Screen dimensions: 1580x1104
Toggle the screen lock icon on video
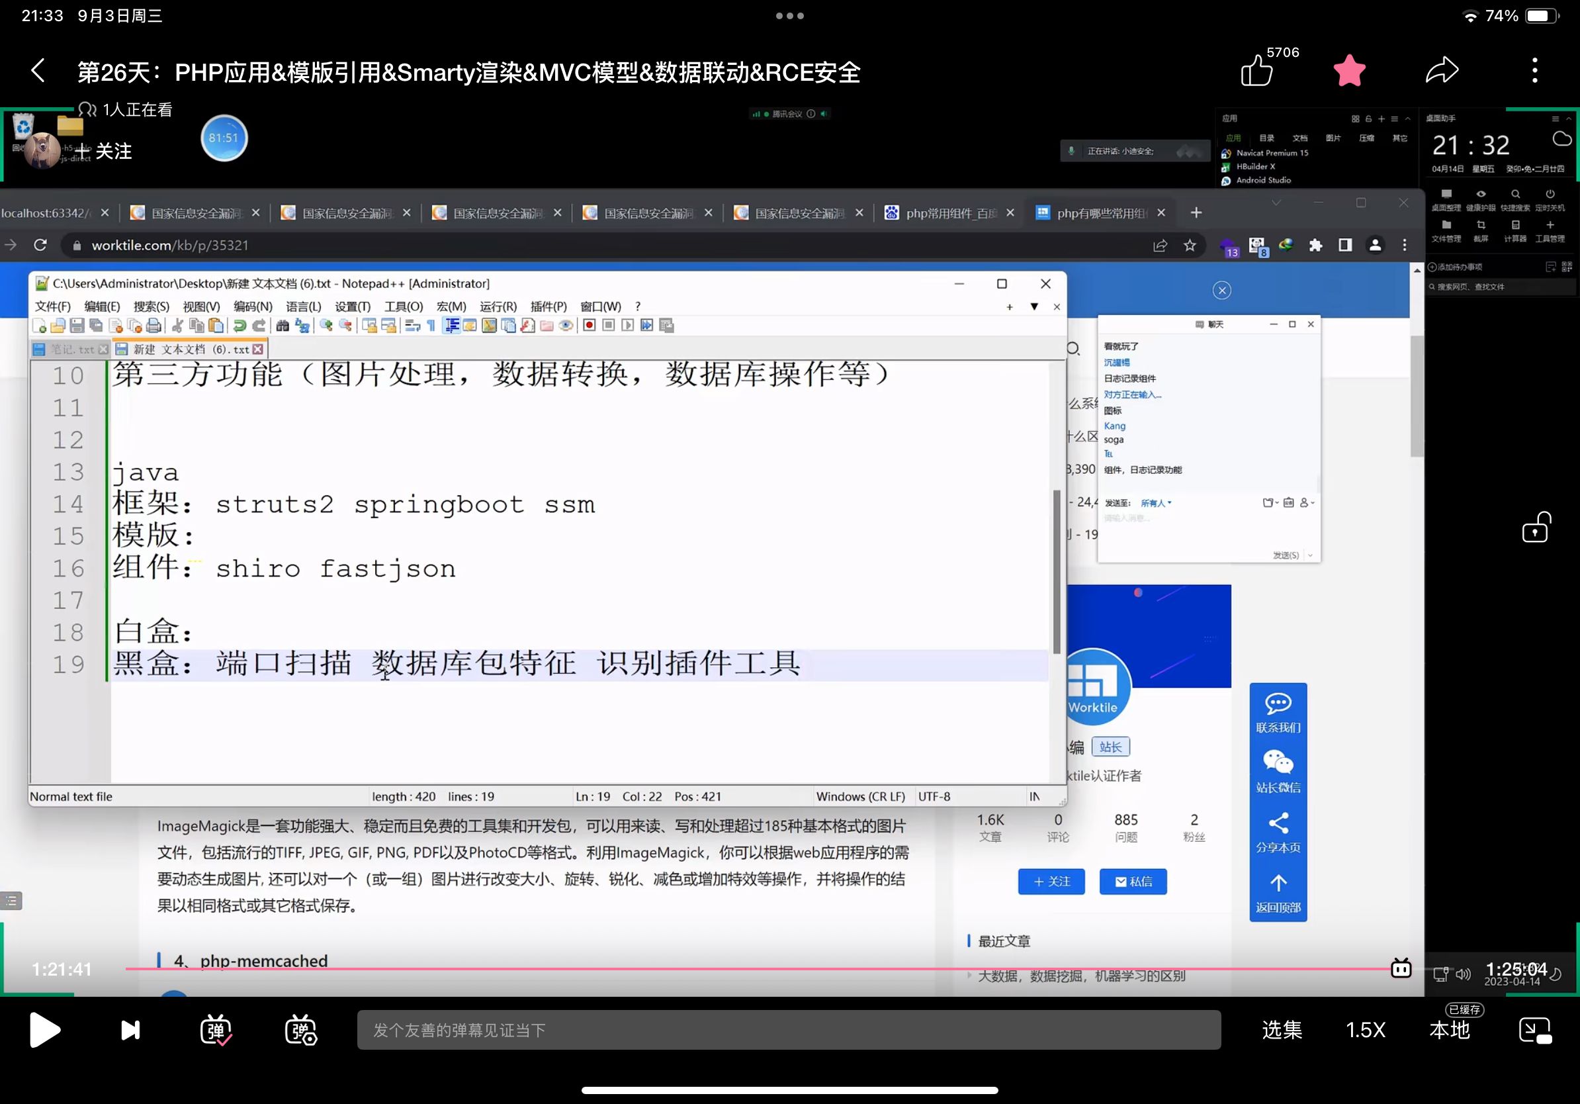(x=1536, y=528)
